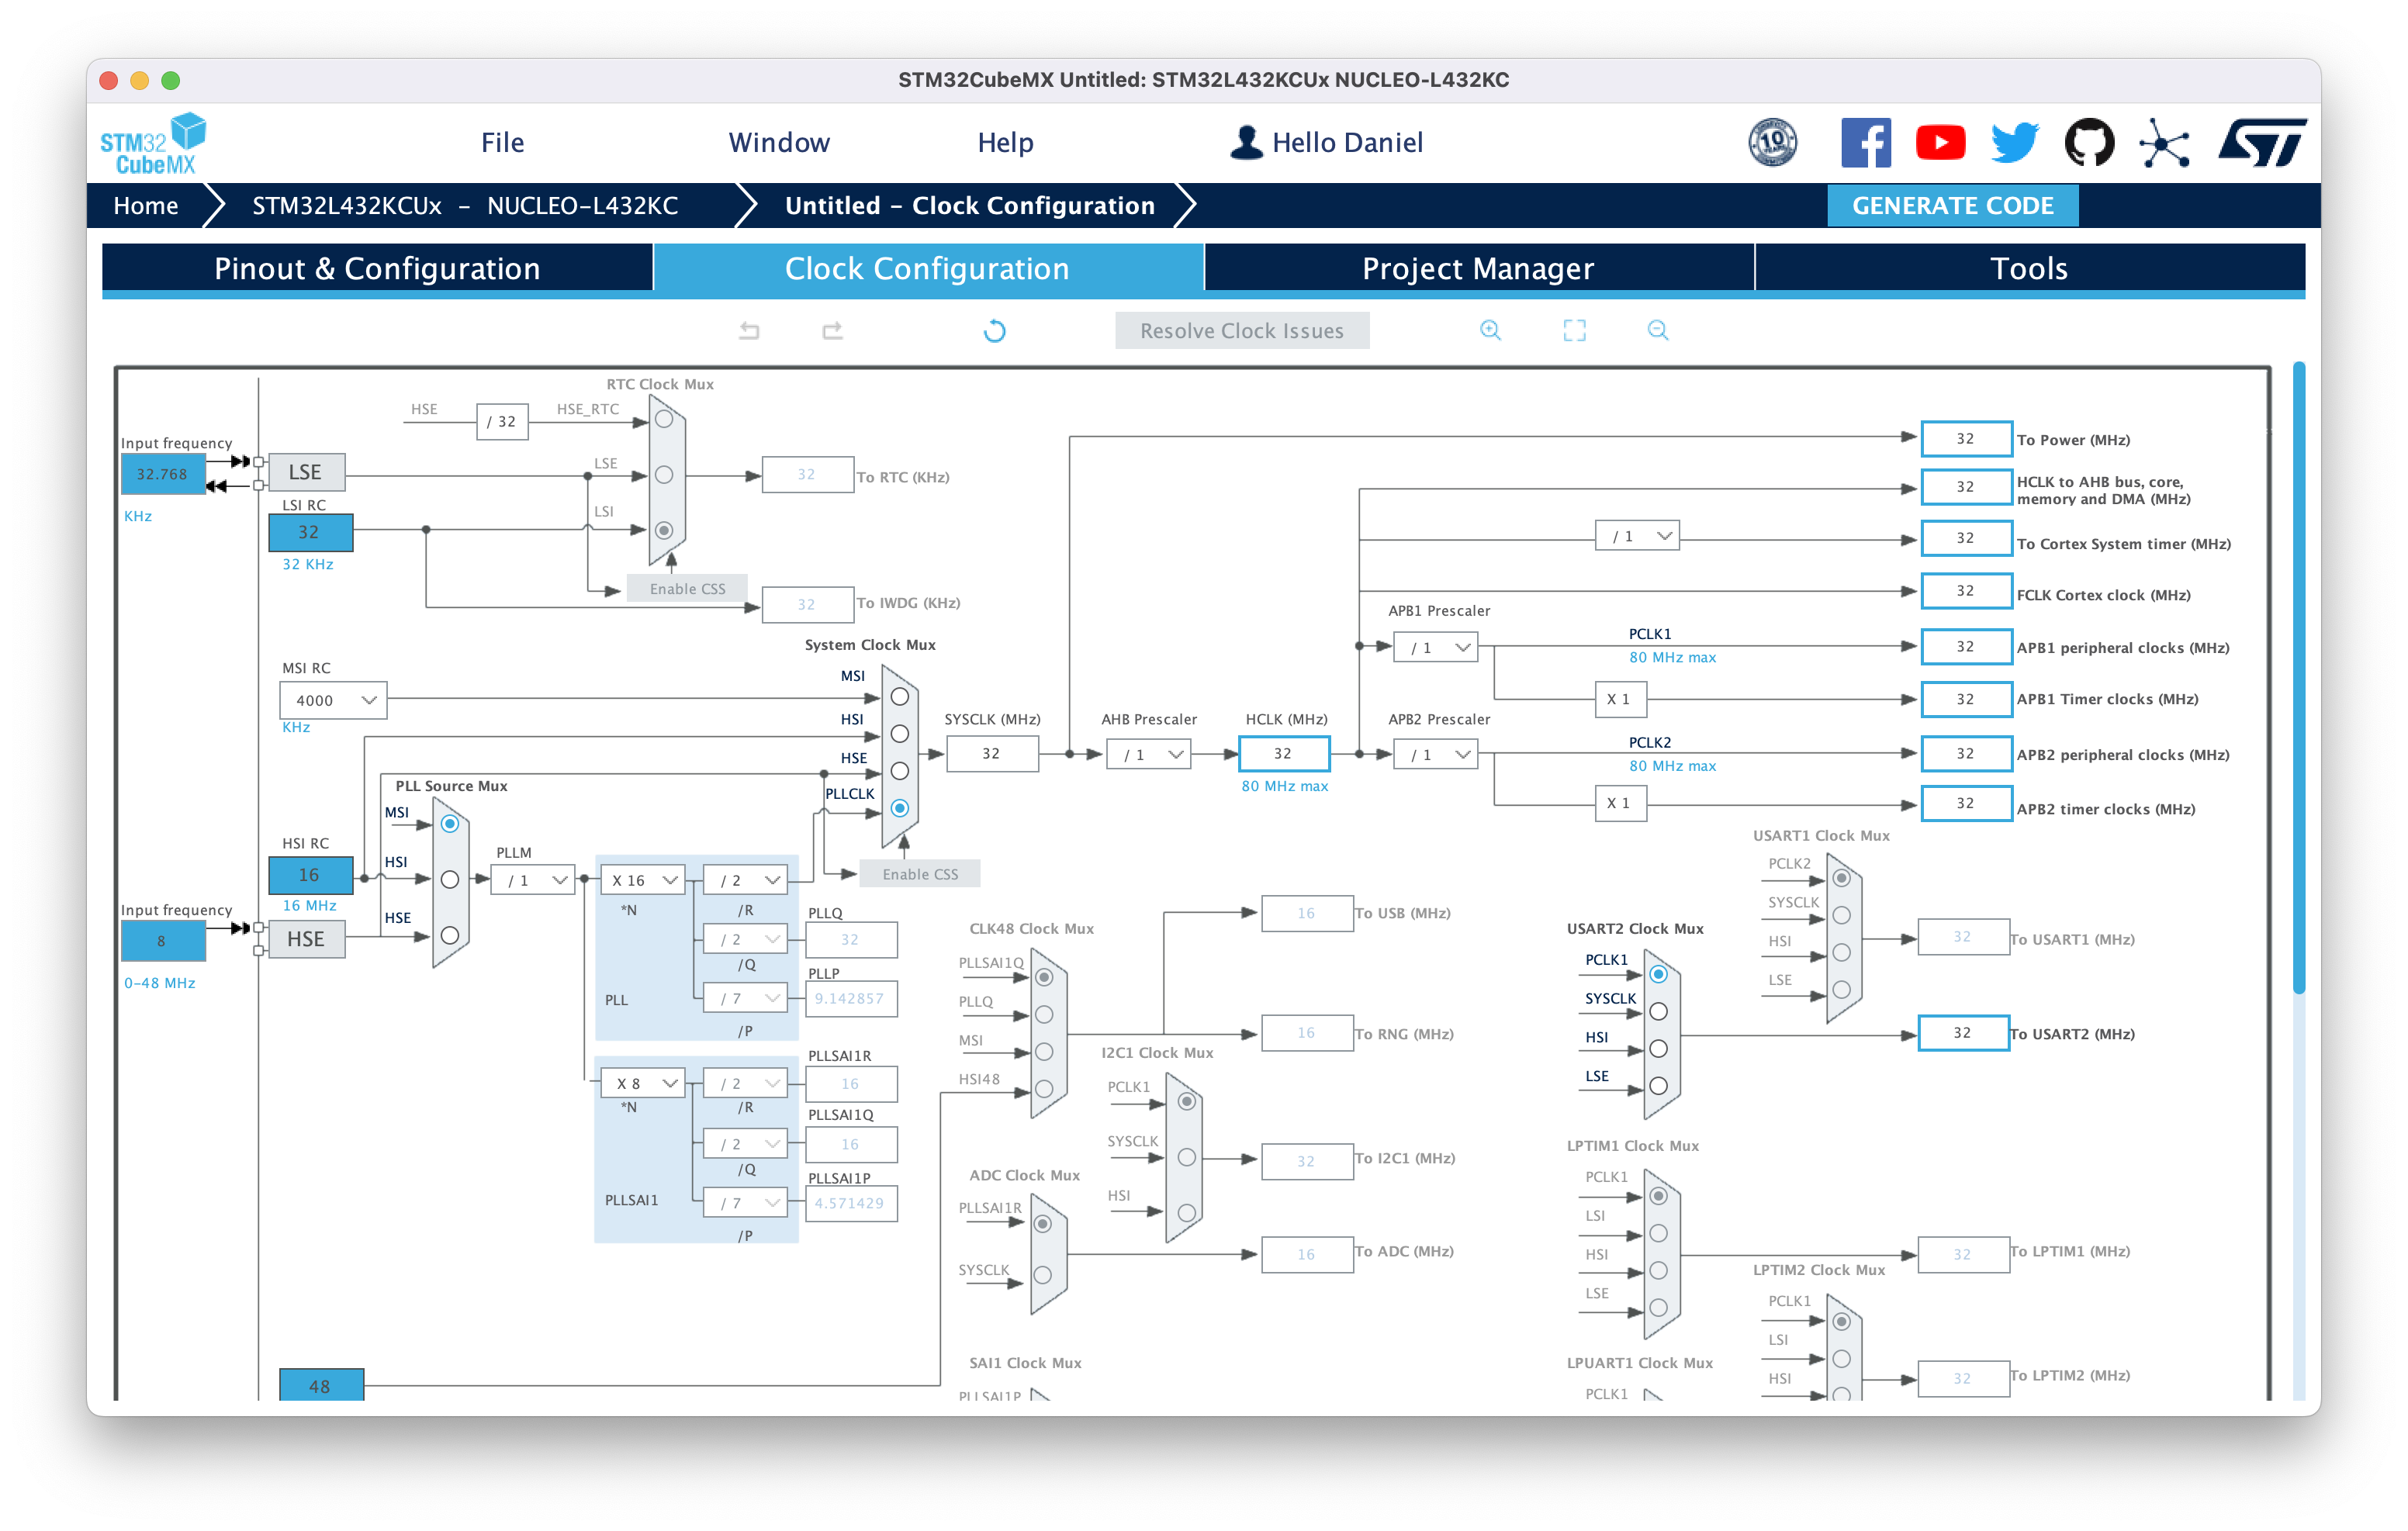Select SYSCLK in USART2 Clock Mux
The width and height of the screenshot is (2408, 1531).
[x=1658, y=1011]
